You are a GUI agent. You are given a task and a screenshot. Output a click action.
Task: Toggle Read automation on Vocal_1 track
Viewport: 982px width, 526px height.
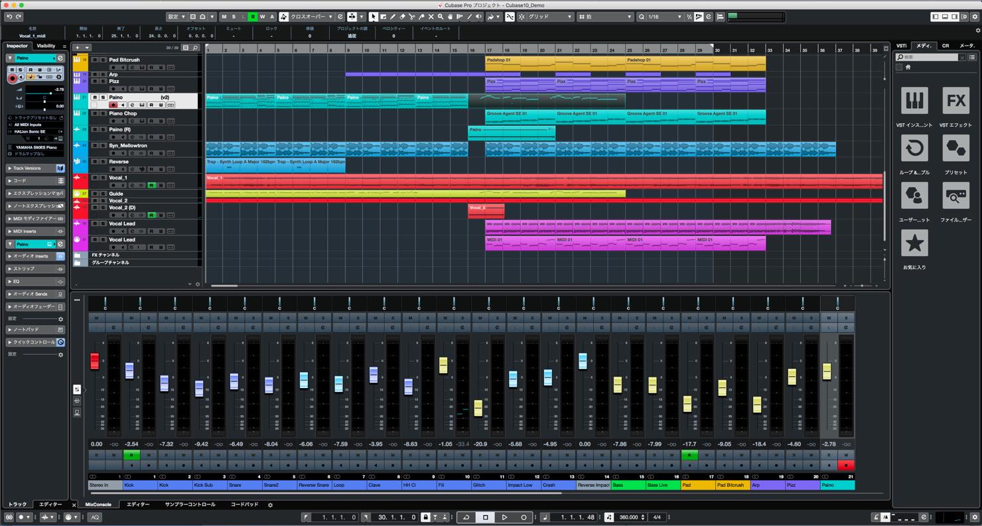click(x=151, y=185)
